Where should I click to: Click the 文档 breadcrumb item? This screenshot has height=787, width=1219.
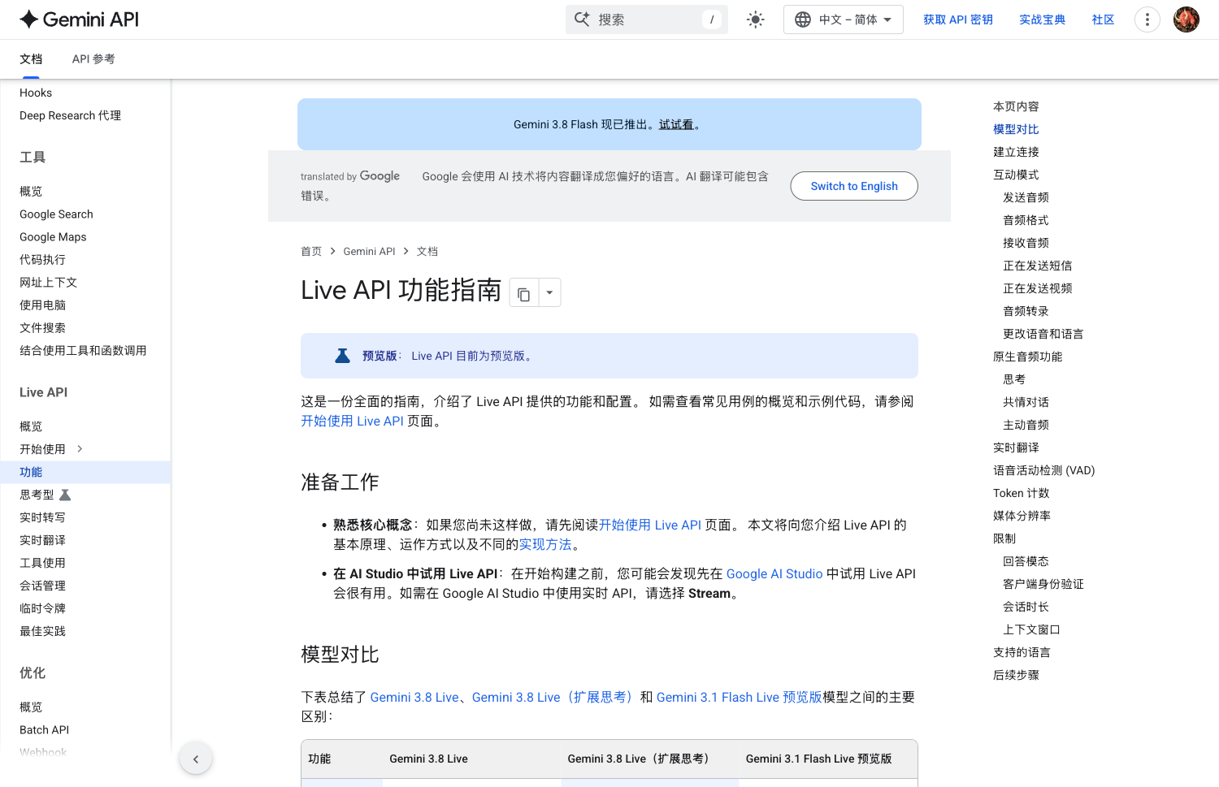tap(427, 252)
